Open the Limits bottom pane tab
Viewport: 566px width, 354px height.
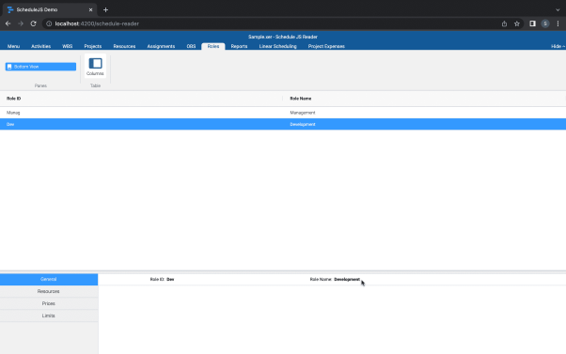pos(49,316)
